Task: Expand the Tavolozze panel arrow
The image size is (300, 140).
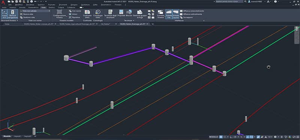Action: 133,21
